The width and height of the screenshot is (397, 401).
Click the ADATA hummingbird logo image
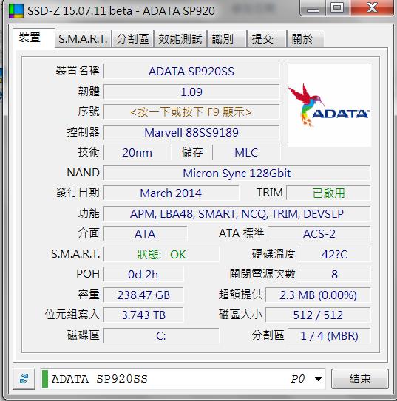point(329,105)
